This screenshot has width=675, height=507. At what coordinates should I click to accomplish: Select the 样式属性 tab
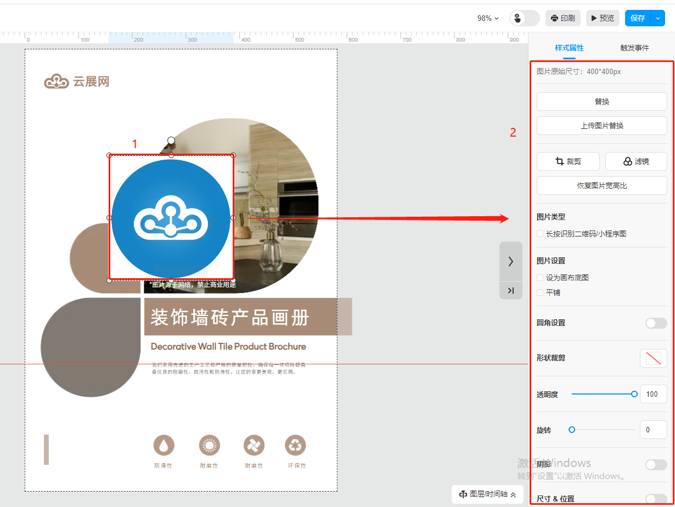569,48
